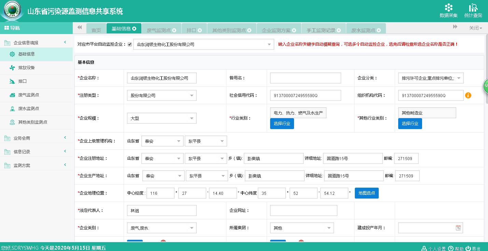488x251 pixels.
Task: Open the 统计查询 statistics query icon
Action: point(473,8)
